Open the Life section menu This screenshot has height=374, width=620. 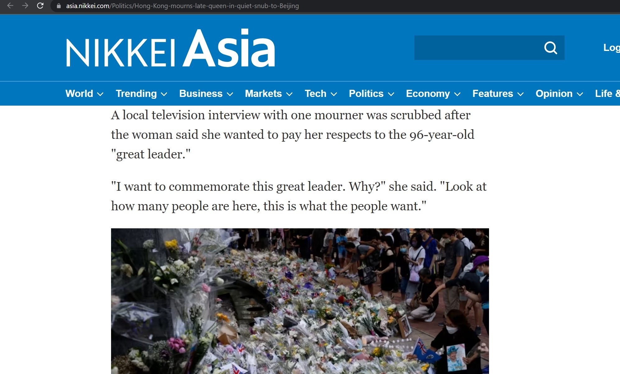tap(607, 93)
